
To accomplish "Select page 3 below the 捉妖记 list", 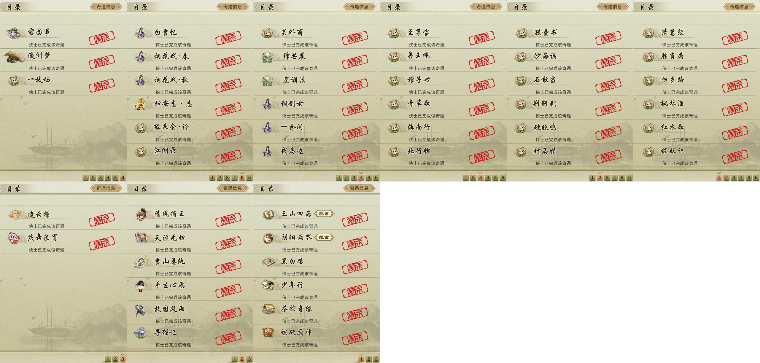I will [x=734, y=178].
